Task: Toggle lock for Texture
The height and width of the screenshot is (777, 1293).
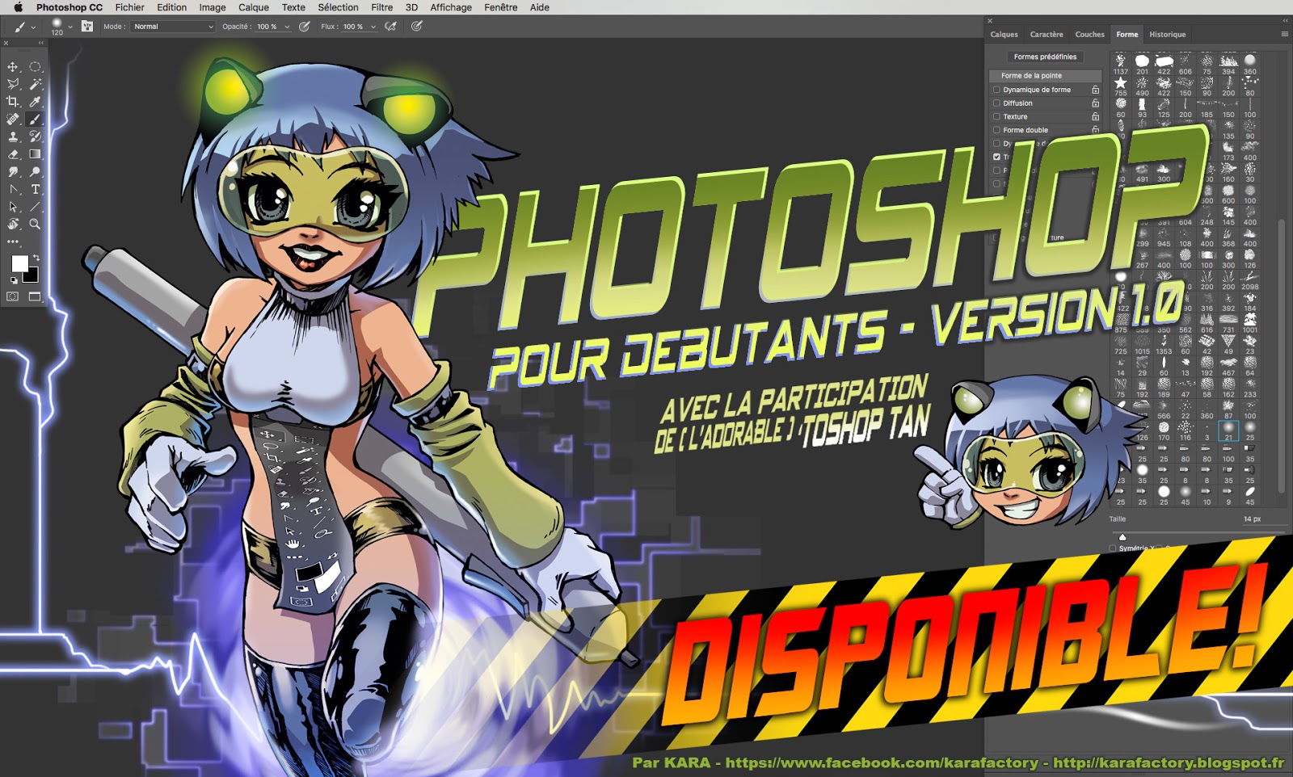Action: click(x=1096, y=116)
